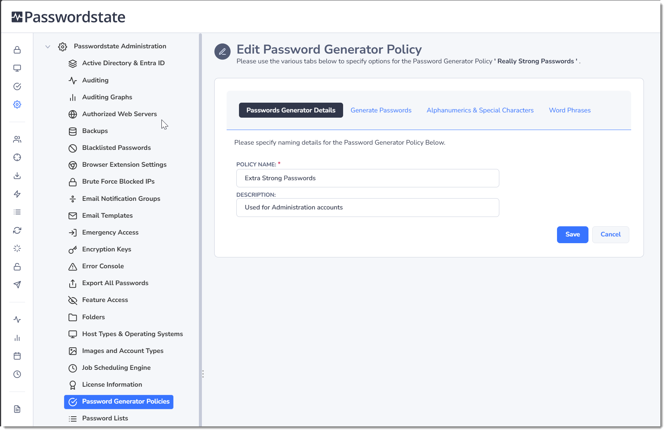
Task: Click the padlock icon in left rail
Action: click(x=17, y=50)
